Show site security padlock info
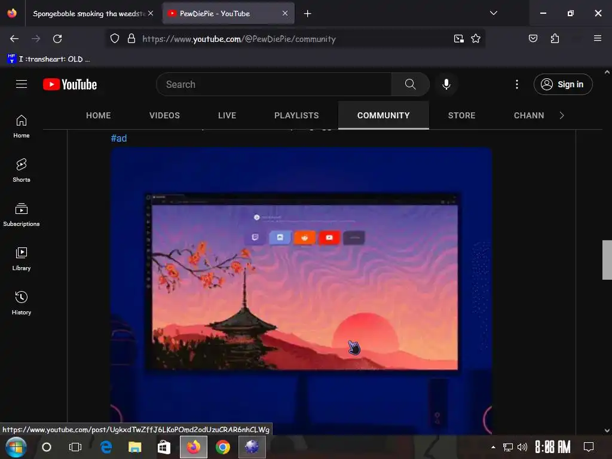 (131, 39)
